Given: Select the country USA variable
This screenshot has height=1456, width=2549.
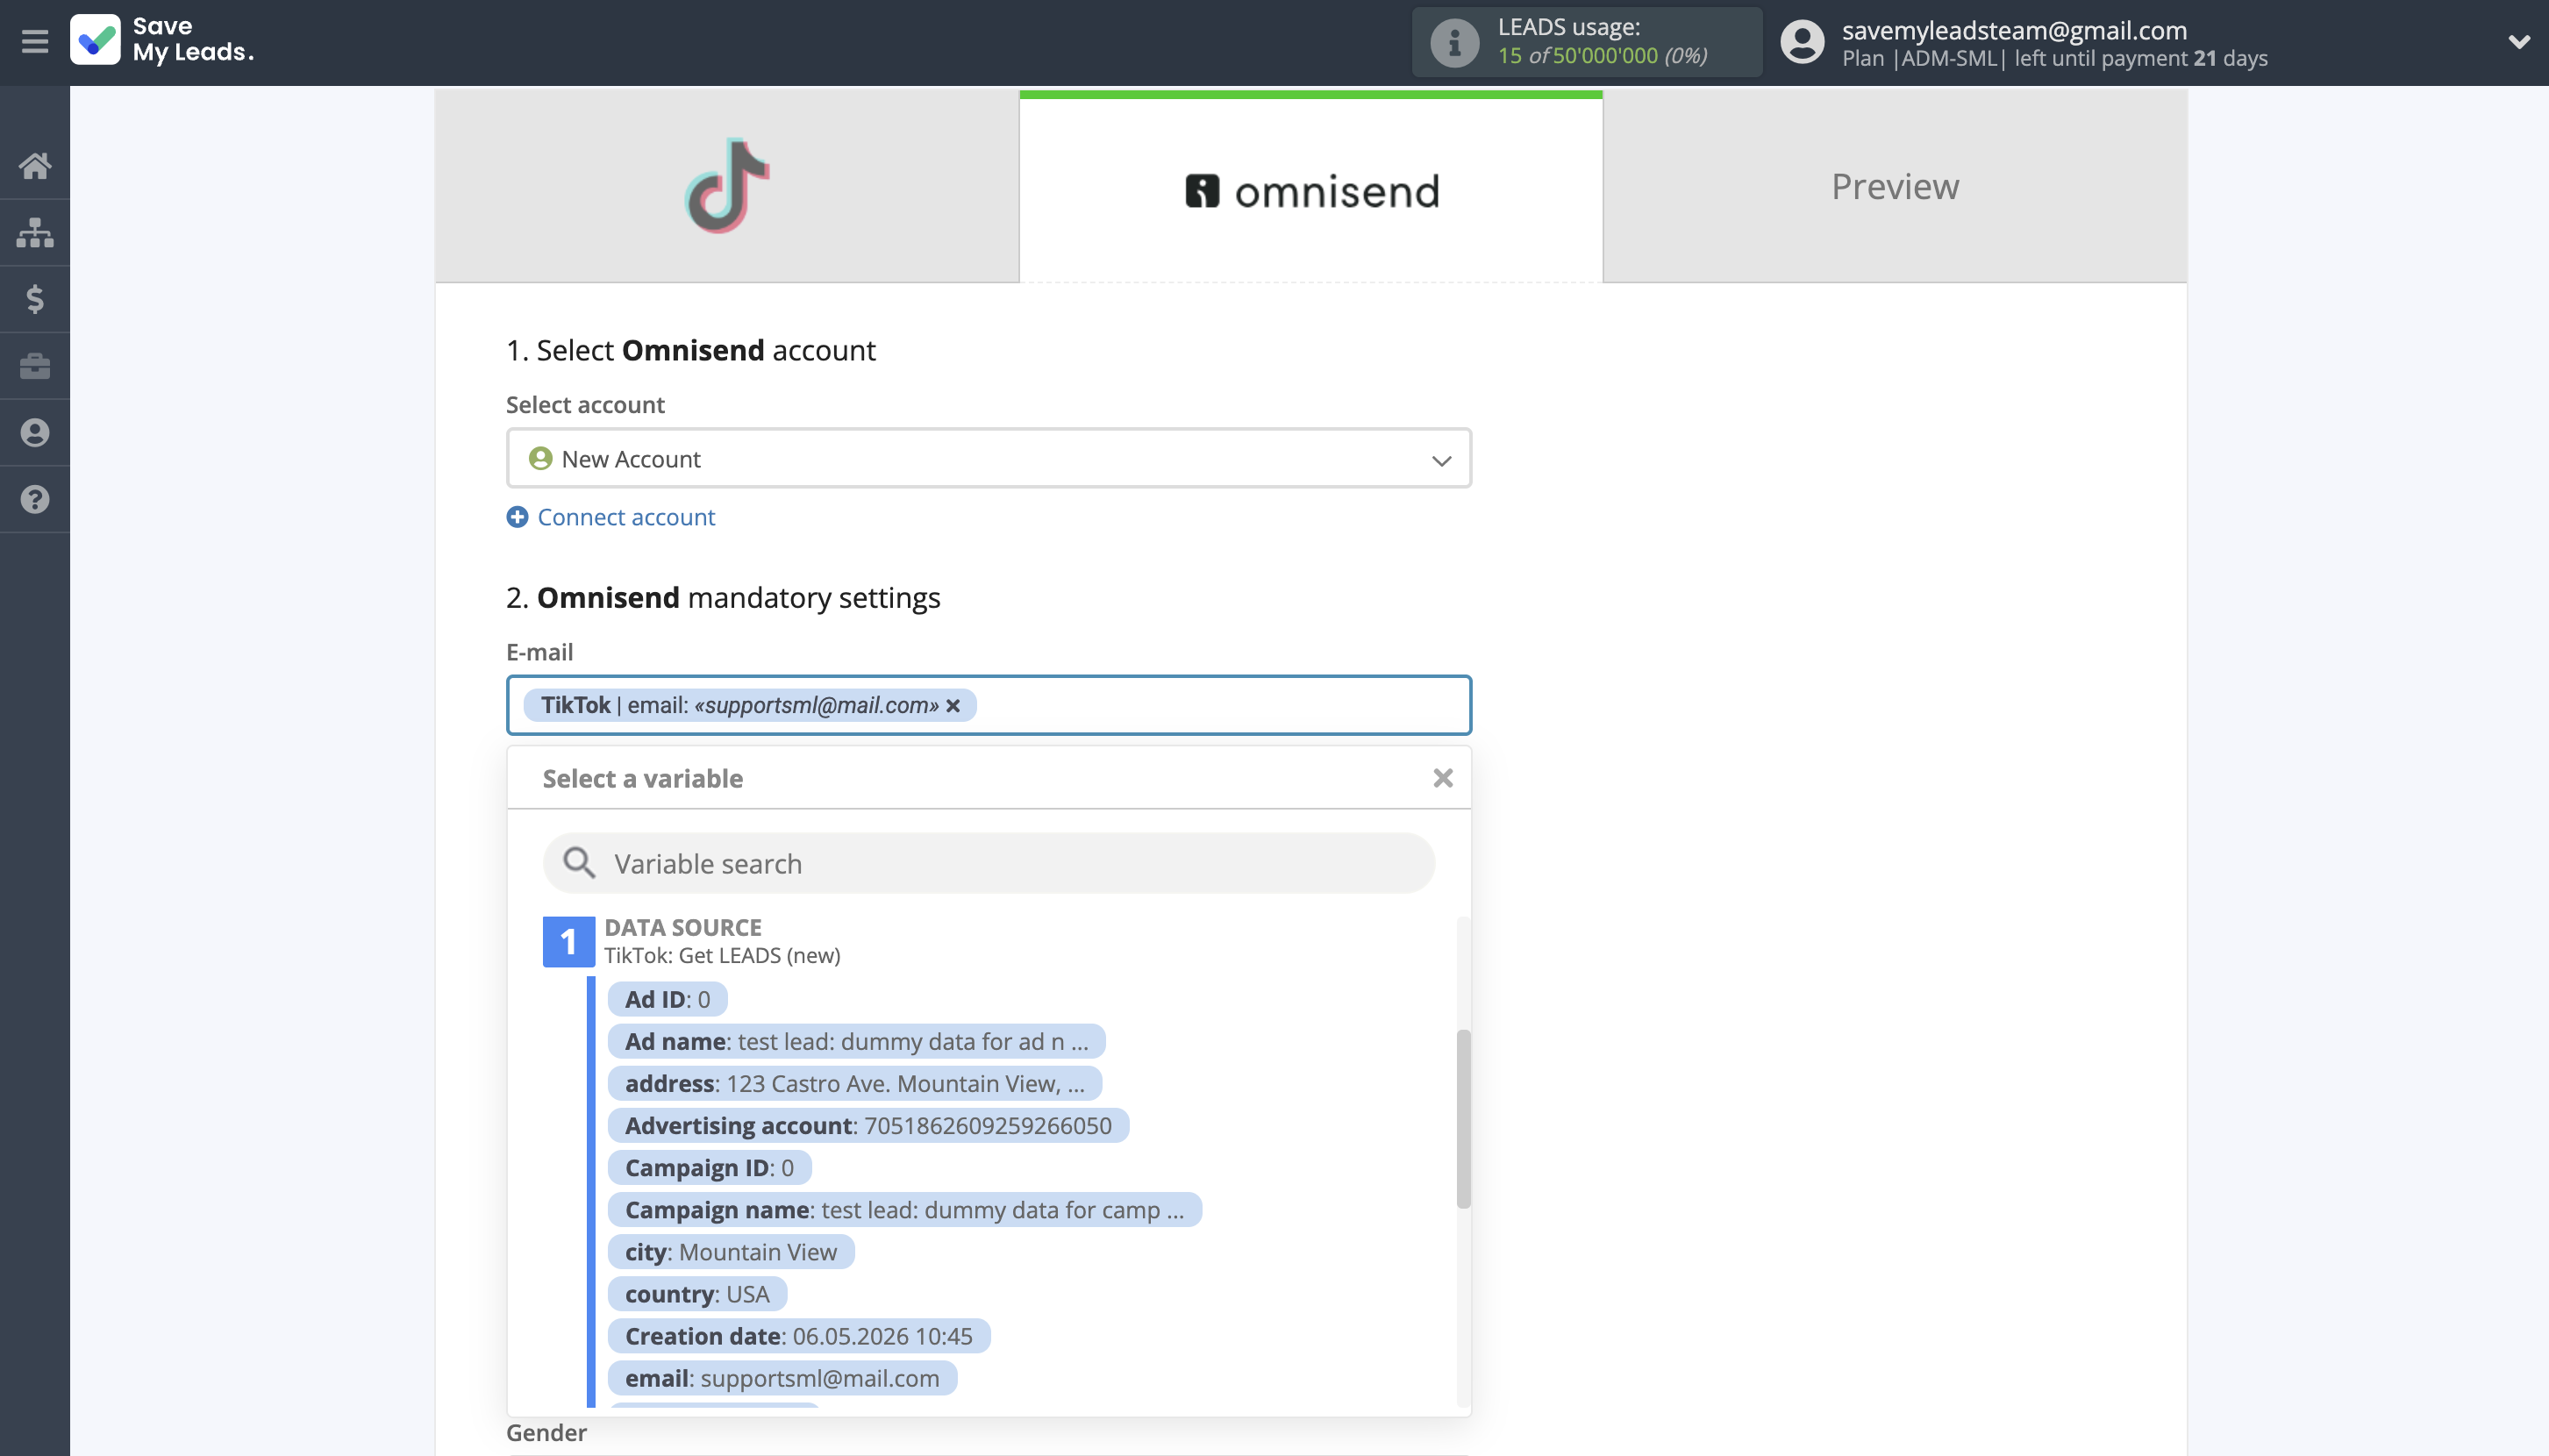Looking at the screenshot, I should tap(697, 1293).
